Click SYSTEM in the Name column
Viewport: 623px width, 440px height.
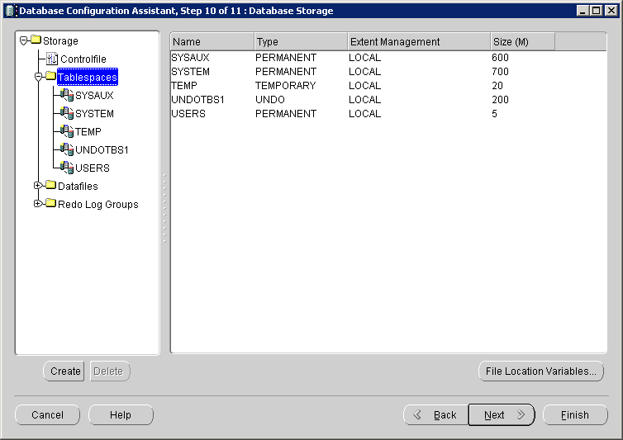coord(190,72)
